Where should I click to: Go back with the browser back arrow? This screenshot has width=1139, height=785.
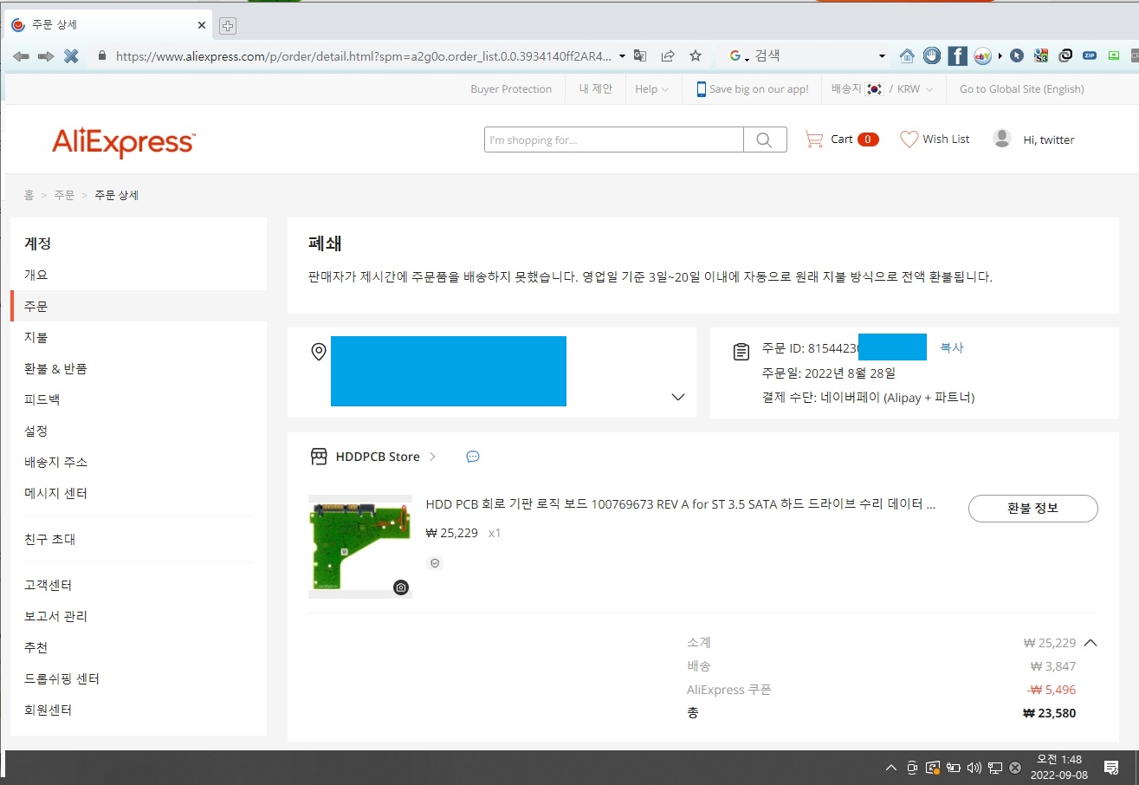click(x=21, y=56)
